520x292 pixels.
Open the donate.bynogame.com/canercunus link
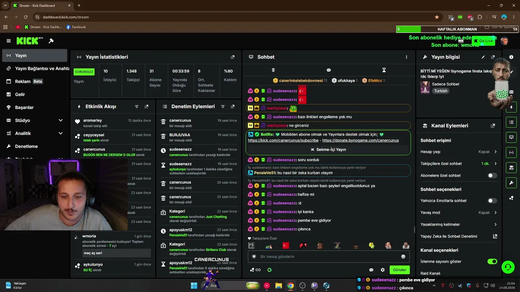[360, 140]
